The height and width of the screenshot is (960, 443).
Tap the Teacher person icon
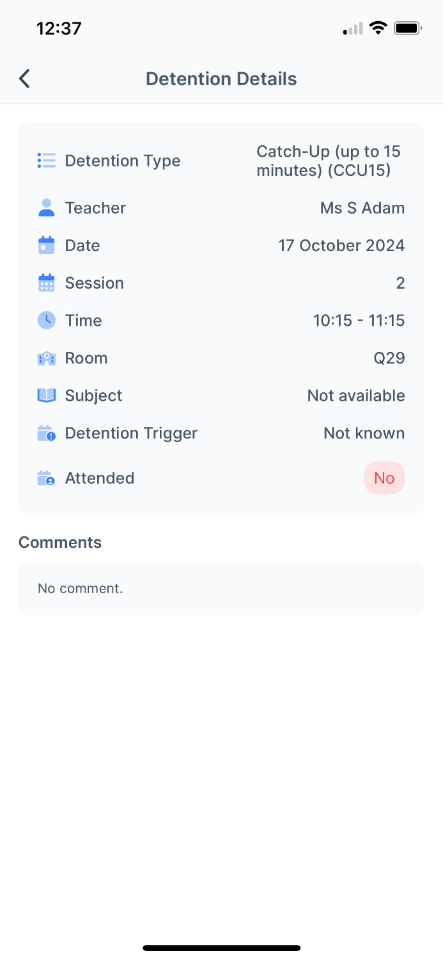[x=47, y=208]
